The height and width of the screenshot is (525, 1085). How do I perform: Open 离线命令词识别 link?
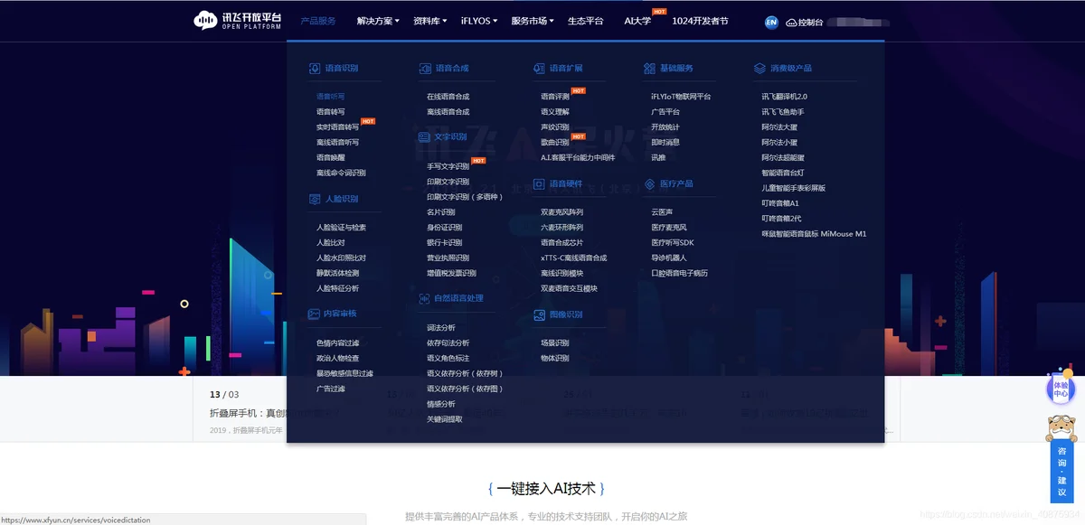click(x=341, y=173)
